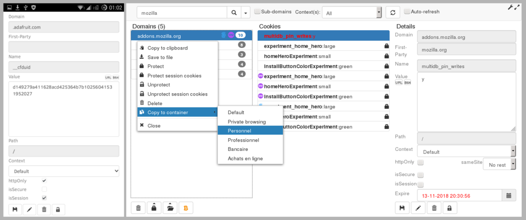The image size is (526, 220).
Task: Select Professionnel container in submenu
Action: pyautogui.click(x=250, y=140)
